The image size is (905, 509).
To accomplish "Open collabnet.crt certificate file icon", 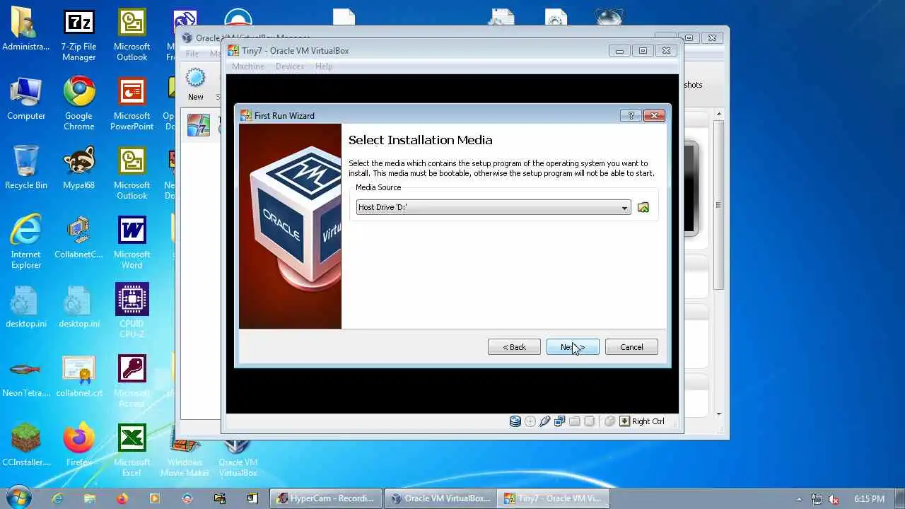I will tap(79, 376).
